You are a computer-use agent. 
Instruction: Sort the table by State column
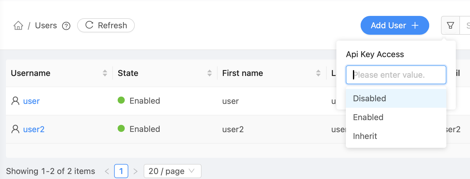210,73
